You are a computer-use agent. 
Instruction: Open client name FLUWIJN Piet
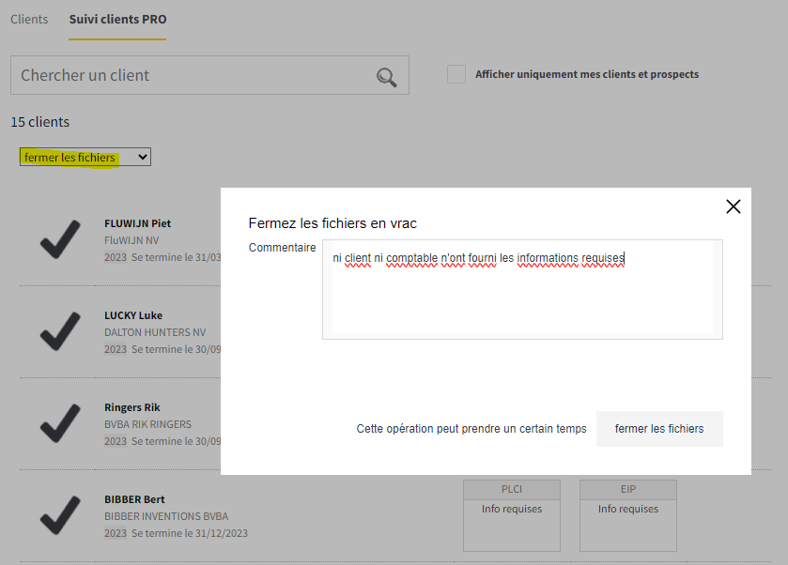pyautogui.click(x=137, y=223)
